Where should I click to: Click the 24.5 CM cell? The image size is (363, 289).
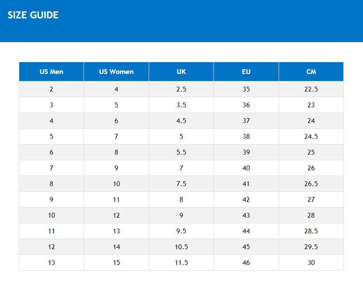click(311, 137)
